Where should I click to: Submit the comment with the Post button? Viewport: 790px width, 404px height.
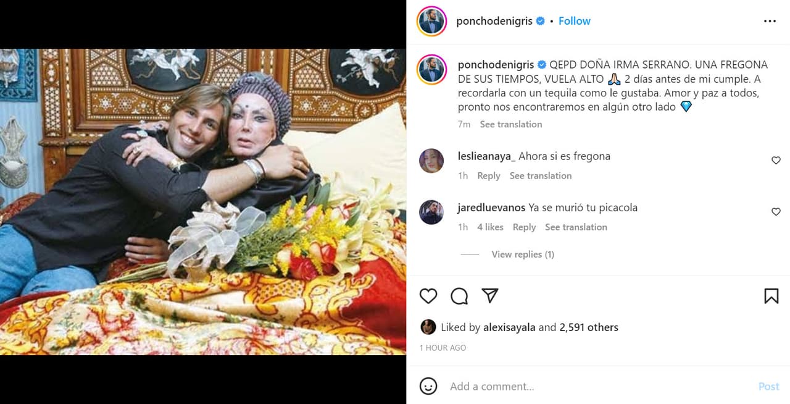[x=768, y=385]
